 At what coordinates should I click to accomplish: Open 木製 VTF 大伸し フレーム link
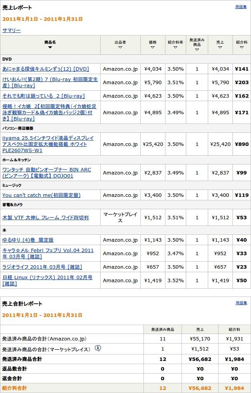pyautogui.click(x=45, y=218)
